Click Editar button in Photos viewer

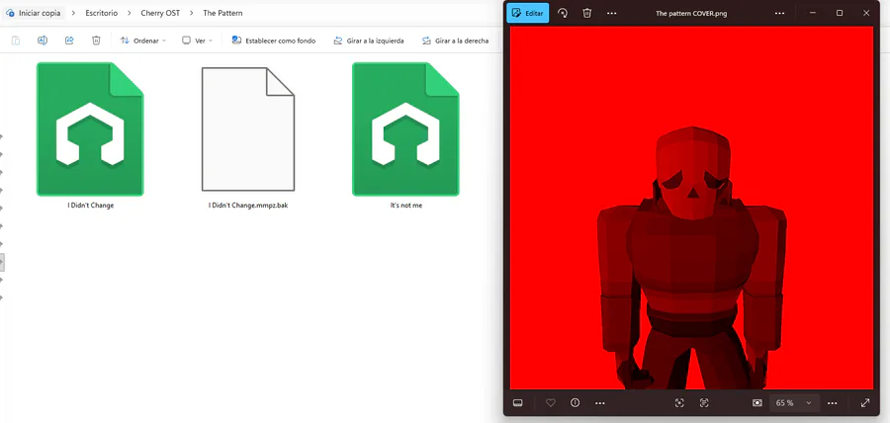[528, 13]
